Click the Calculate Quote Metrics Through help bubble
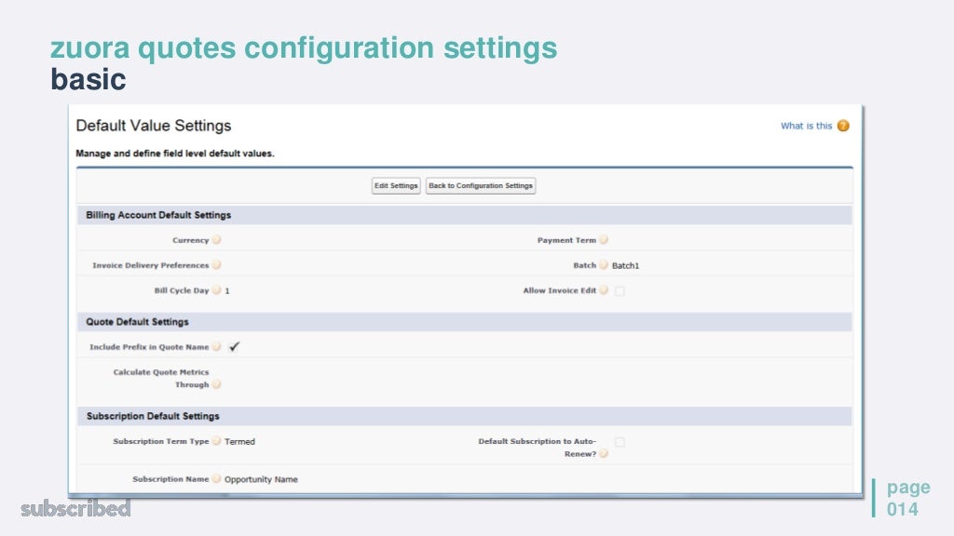This screenshot has height=536, width=954. pos(216,384)
